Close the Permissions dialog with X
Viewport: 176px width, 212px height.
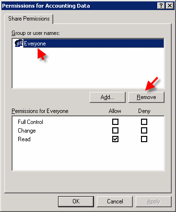pos(170,6)
